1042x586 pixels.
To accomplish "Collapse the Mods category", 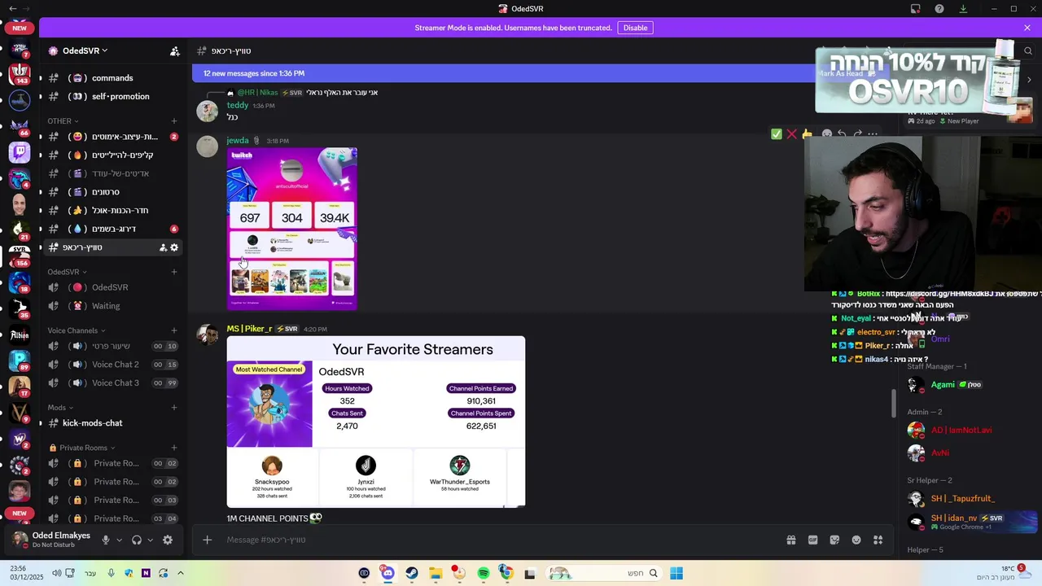I will click(x=60, y=408).
